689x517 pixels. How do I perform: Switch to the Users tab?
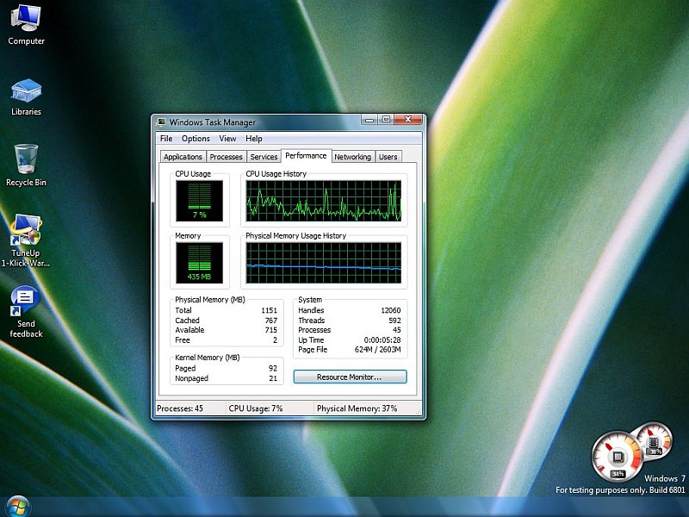coord(388,157)
